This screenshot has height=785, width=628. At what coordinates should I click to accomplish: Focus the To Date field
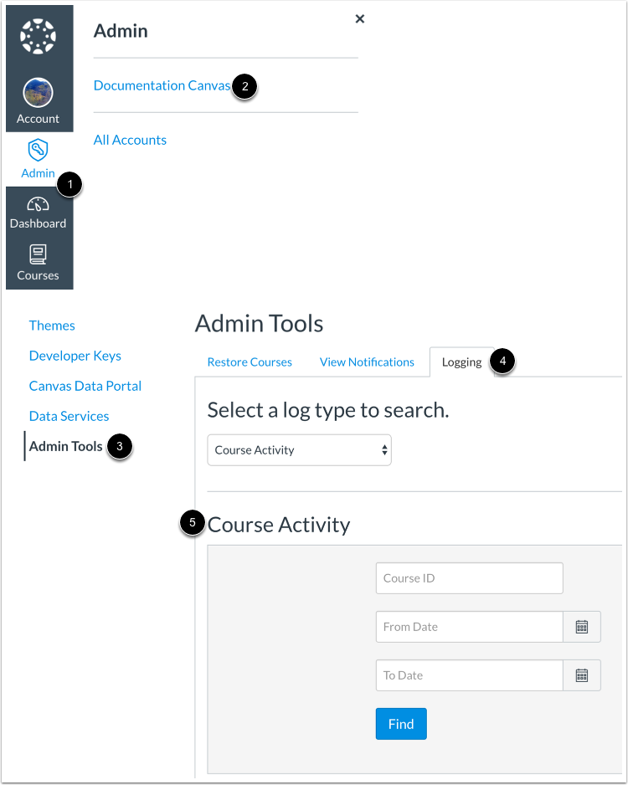(469, 675)
